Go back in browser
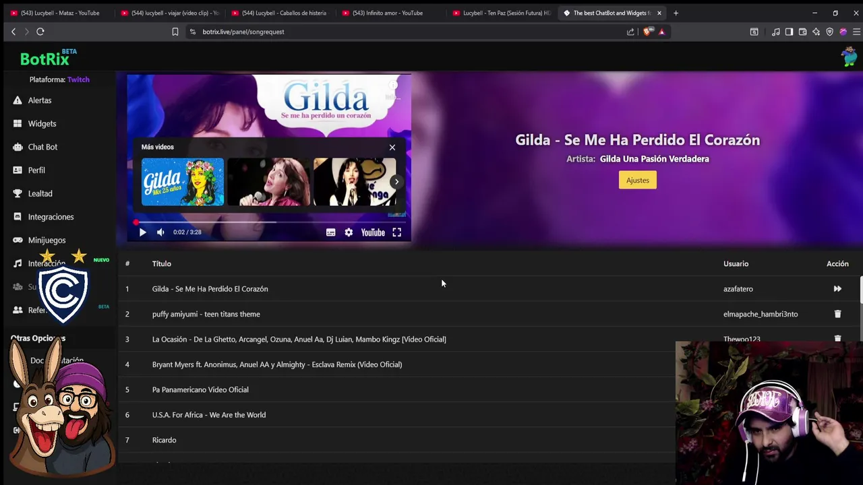The height and width of the screenshot is (485, 863). [x=13, y=32]
